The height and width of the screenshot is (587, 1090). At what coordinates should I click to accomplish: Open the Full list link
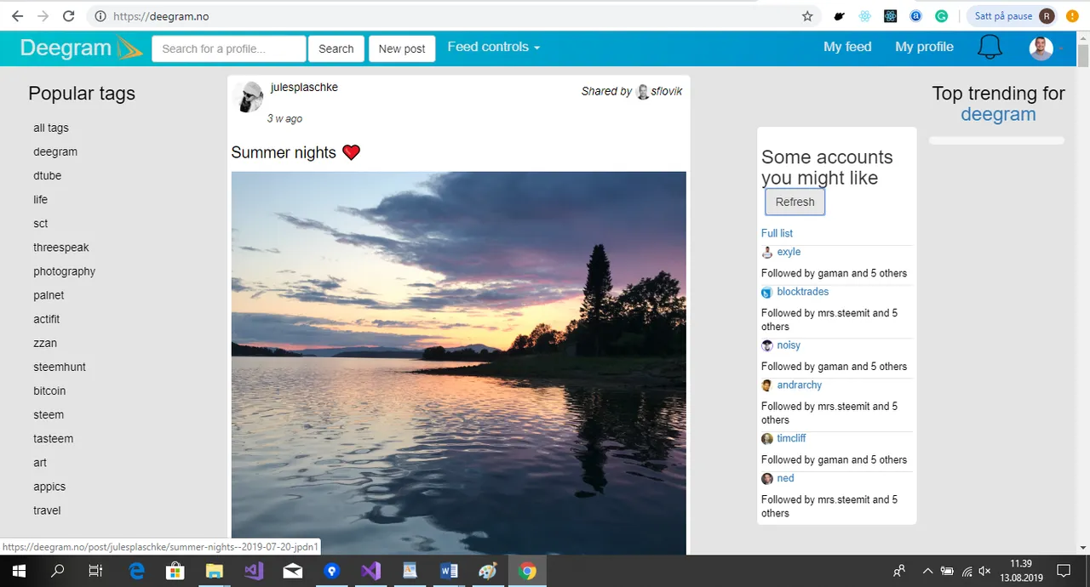coord(777,233)
